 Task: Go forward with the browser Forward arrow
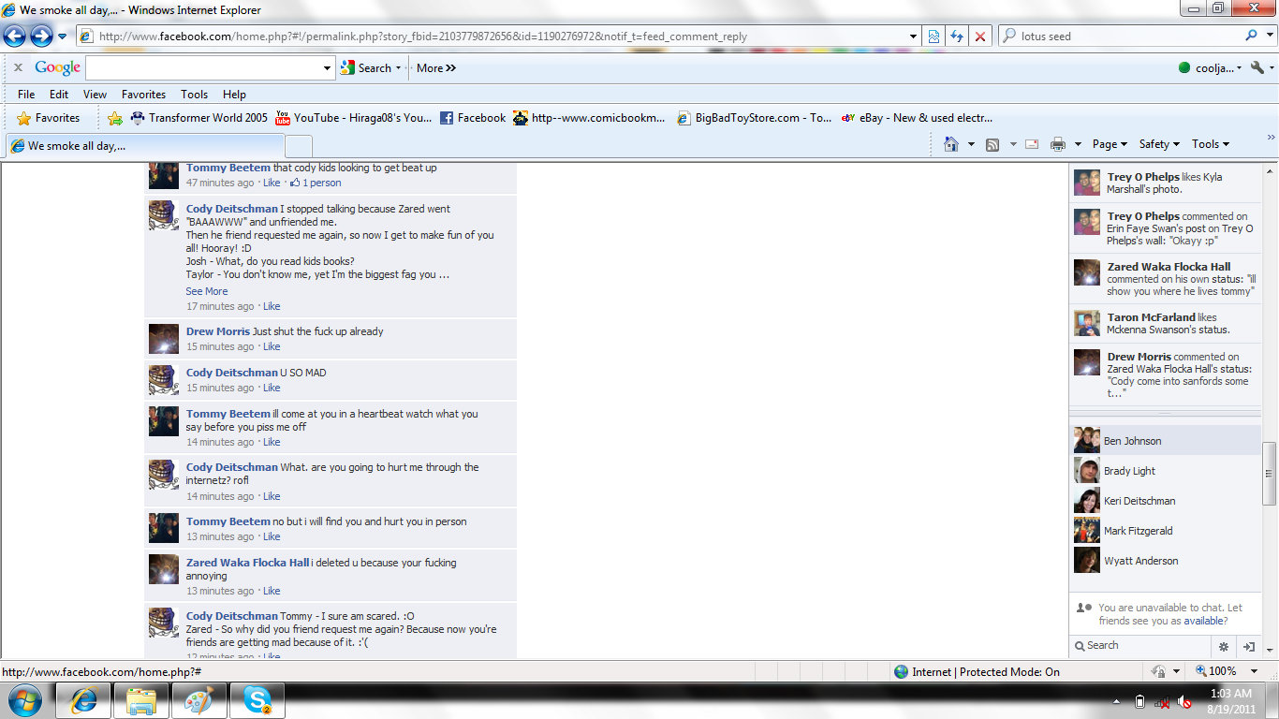pyautogui.click(x=41, y=37)
